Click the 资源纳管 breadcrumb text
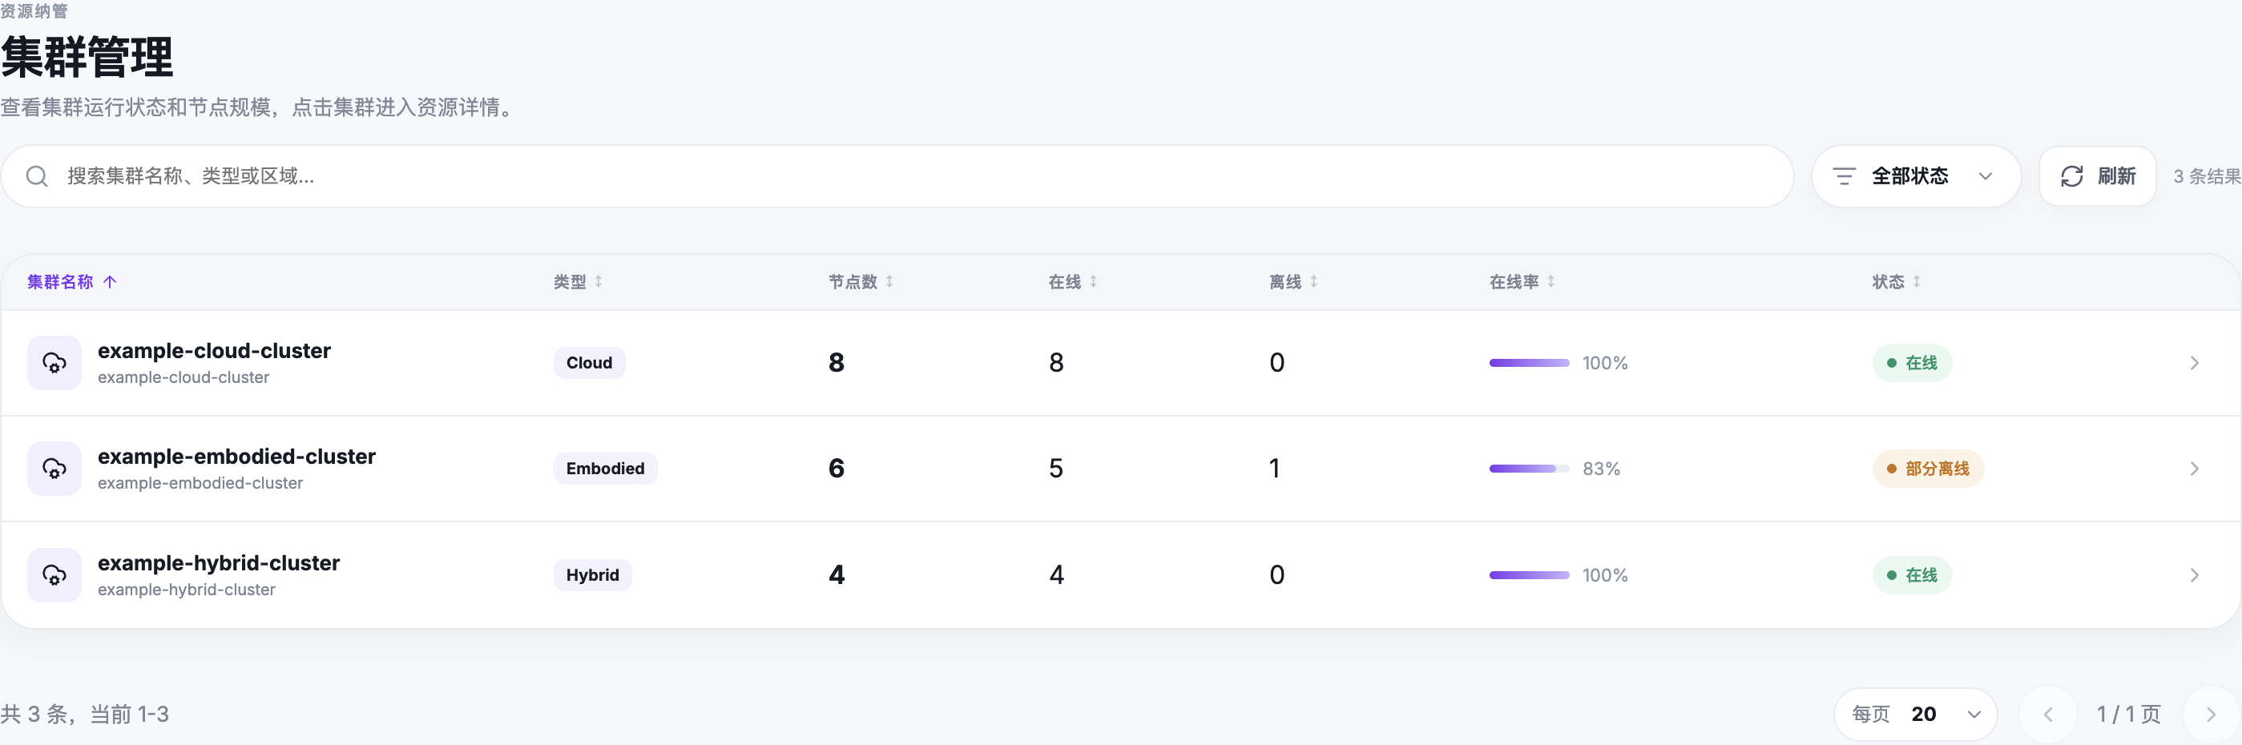Image resolution: width=2242 pixels, height=745 pixels. tap(34, 10)
